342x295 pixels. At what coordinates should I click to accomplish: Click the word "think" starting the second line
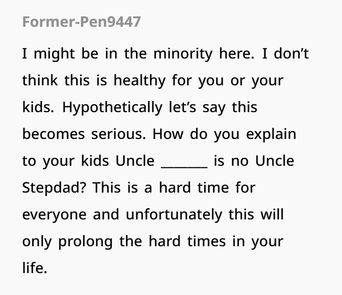coord(40,80)
